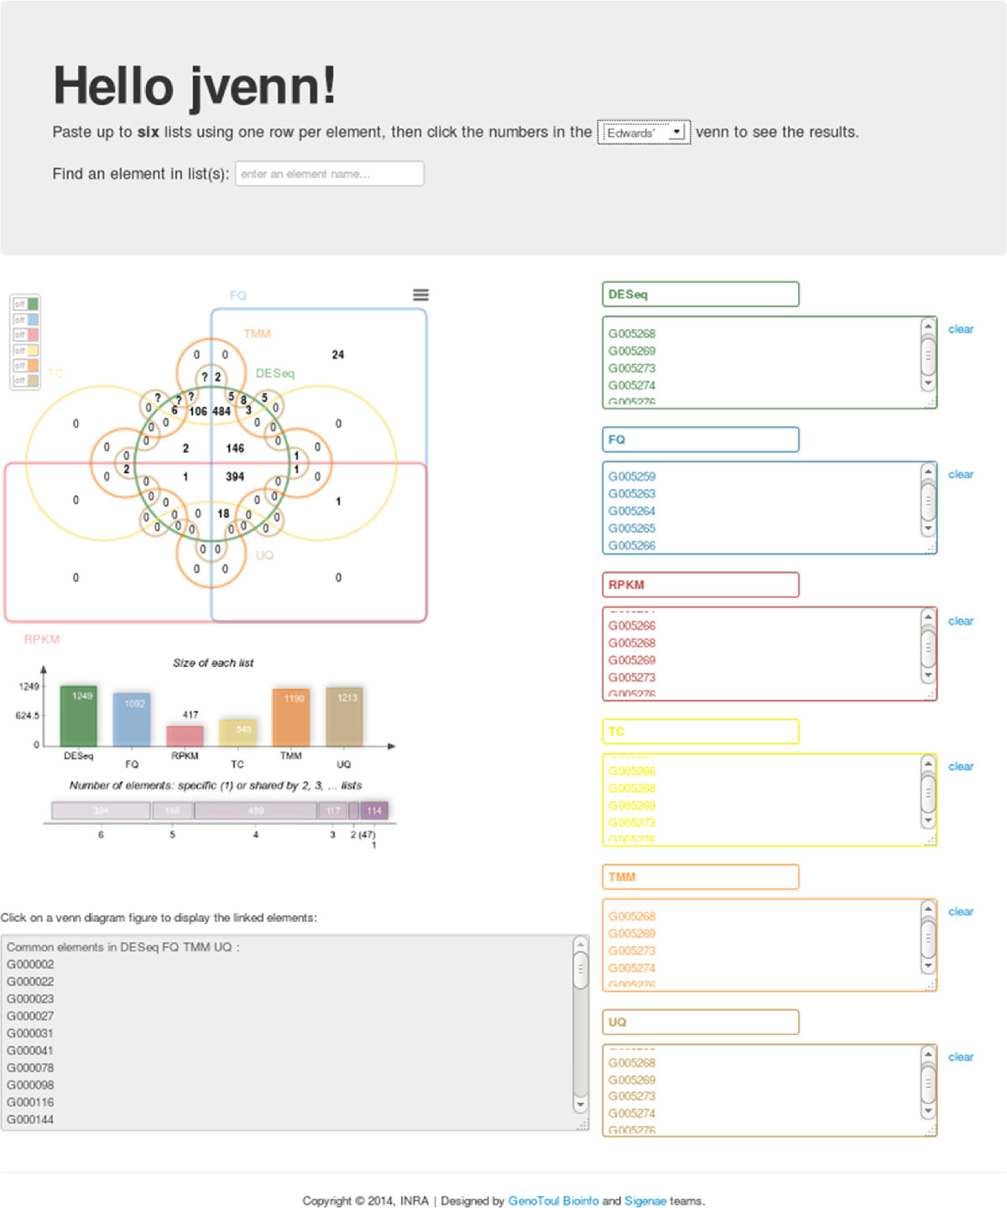Click scroll-down arrow of UQ list
Image resolution: width=1007 pixels, height=1208 pixels.
(x=928, y=1111)
